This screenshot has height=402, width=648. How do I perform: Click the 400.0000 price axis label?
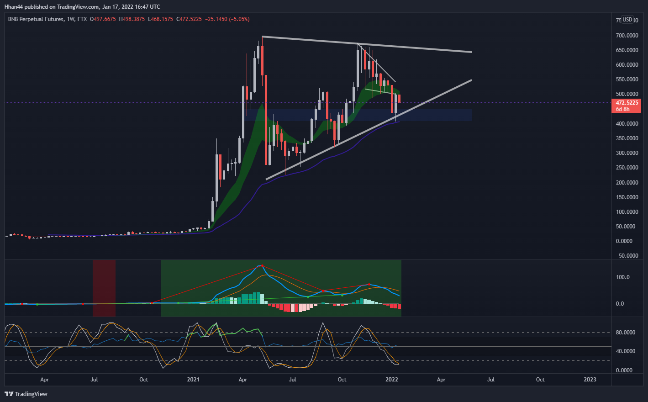(x=627, y=124)
